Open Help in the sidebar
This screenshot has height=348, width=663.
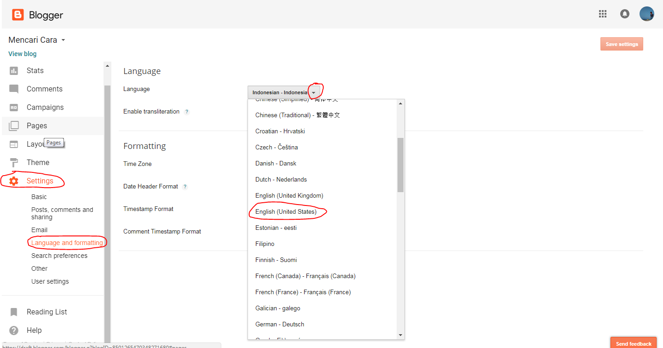[x=34, y=331]
